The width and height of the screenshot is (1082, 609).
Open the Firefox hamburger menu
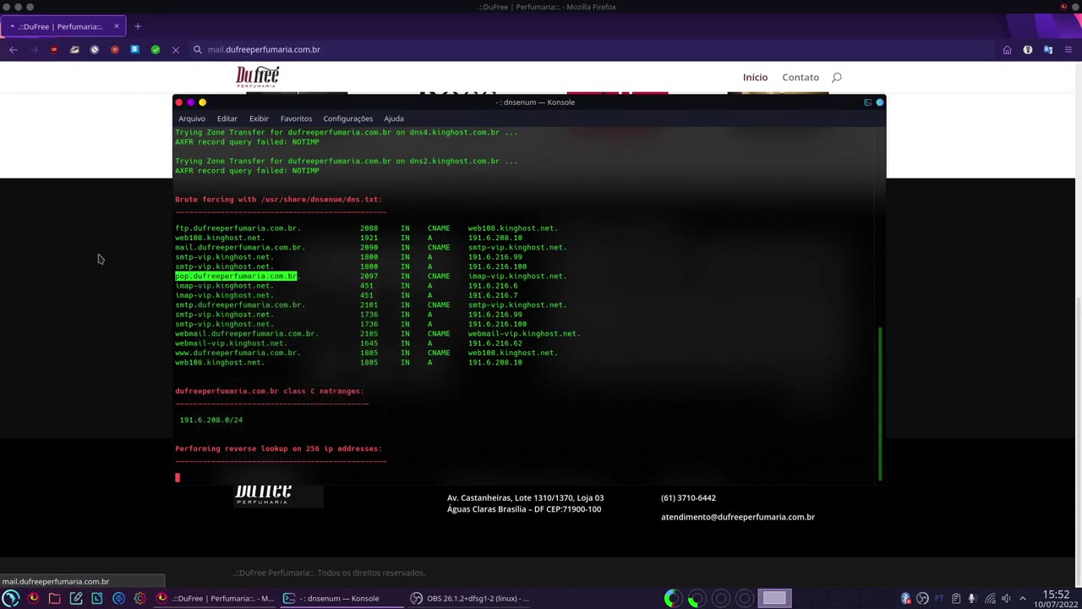[x=1068, y=50]
